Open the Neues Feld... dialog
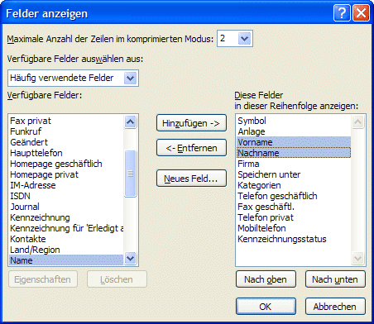 [191, 179]
